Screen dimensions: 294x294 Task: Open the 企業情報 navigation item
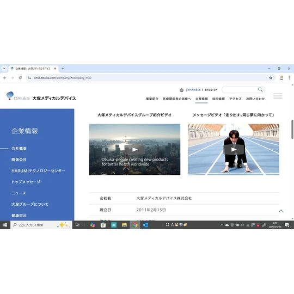201,99
